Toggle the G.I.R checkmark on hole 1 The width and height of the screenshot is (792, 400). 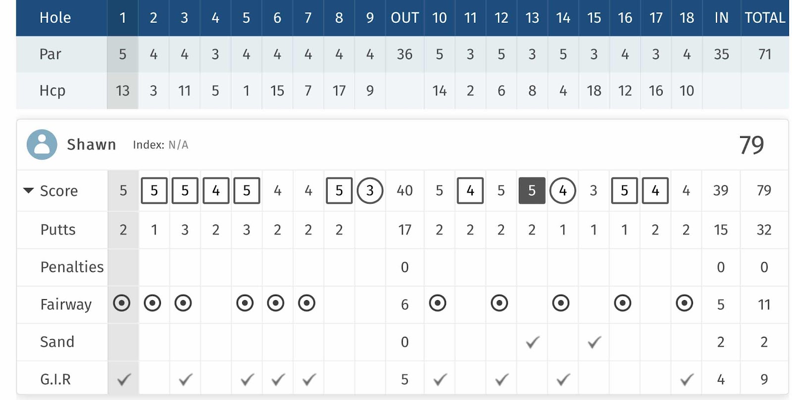click(x=124, y=379)
